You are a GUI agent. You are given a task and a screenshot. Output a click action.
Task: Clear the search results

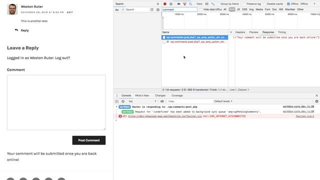pyautogui.click(x=158, y=9)
